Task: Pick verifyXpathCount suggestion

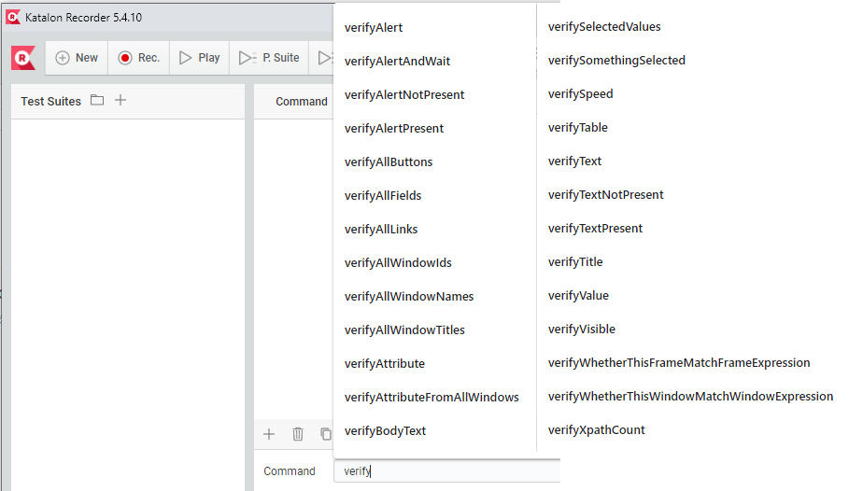Action: (x=596, y=429)
